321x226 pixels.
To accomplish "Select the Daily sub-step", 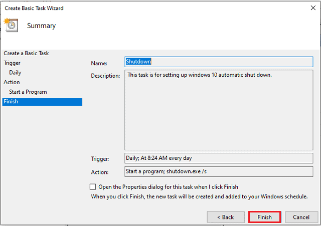I will point(15,73).
